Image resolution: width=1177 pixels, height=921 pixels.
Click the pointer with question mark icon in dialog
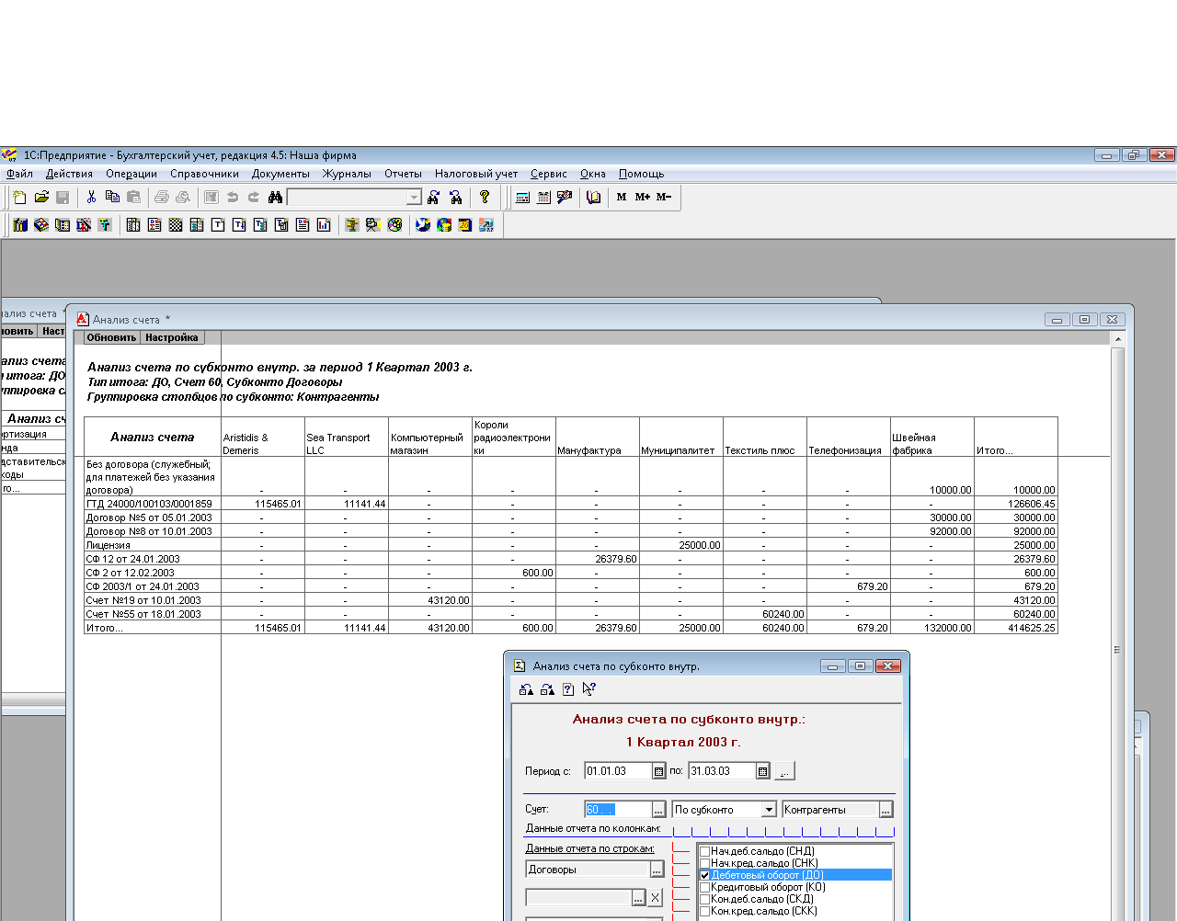click(x=589, y=689)
